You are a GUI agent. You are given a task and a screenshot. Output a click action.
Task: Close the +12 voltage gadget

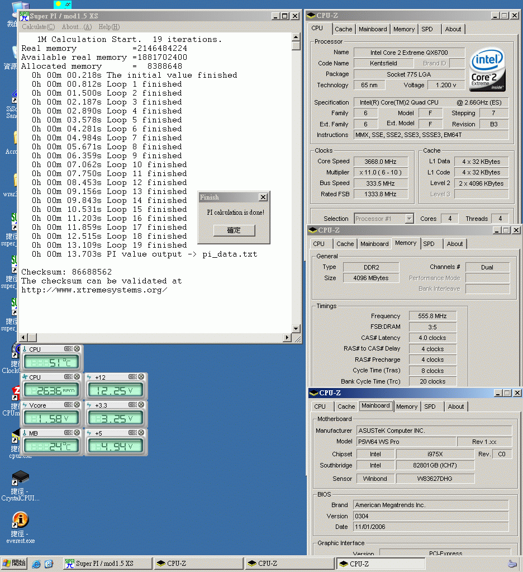pos(141,376)
